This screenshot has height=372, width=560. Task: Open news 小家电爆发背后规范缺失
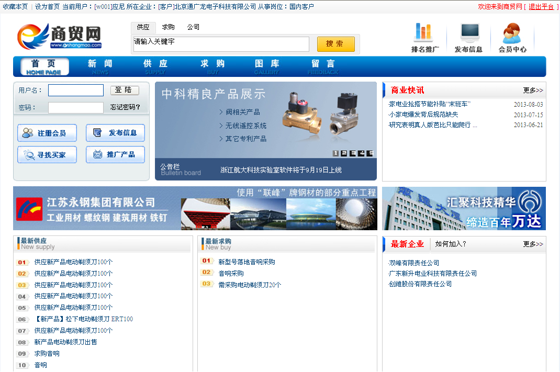click(x=423, y=114)
